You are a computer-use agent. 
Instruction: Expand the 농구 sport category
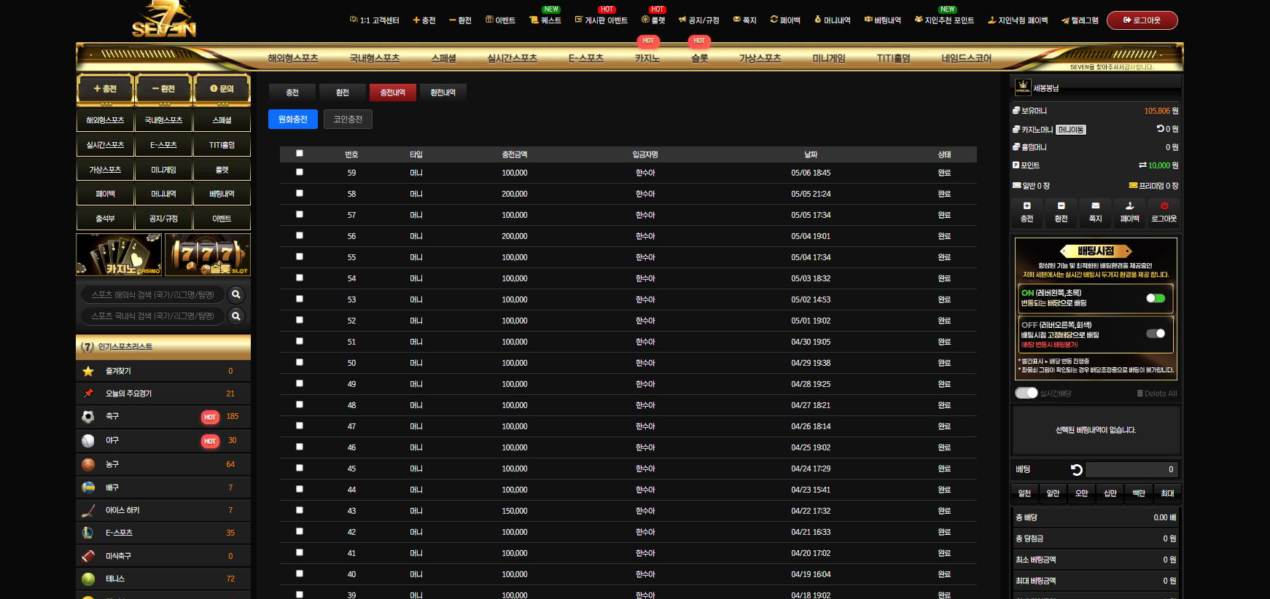(163, 464)
